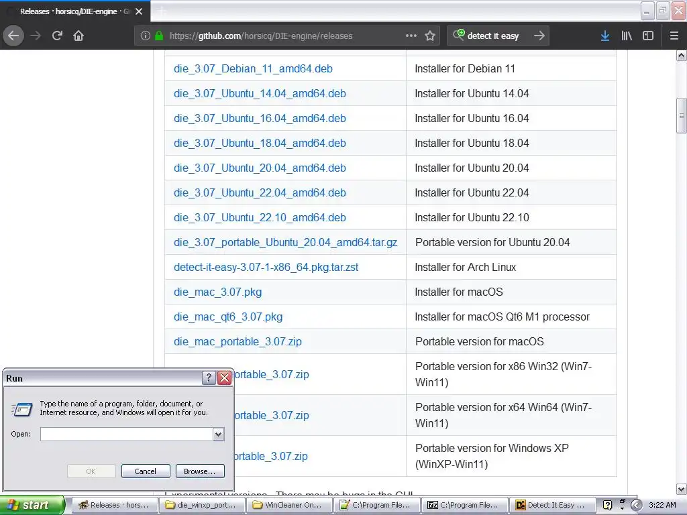The image size is (687, 515).
Task: Switch to Notepad C:\Program File taskbar item
Action: coord(377,505)
